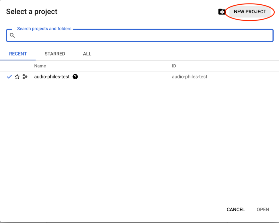This screenshot has width=279, height=223.
Task: Click the NEW PROJECT button
Action: tap(250, 12)
